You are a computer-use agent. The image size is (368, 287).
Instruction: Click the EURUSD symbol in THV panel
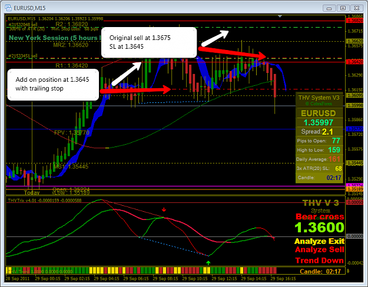(318, 114)
